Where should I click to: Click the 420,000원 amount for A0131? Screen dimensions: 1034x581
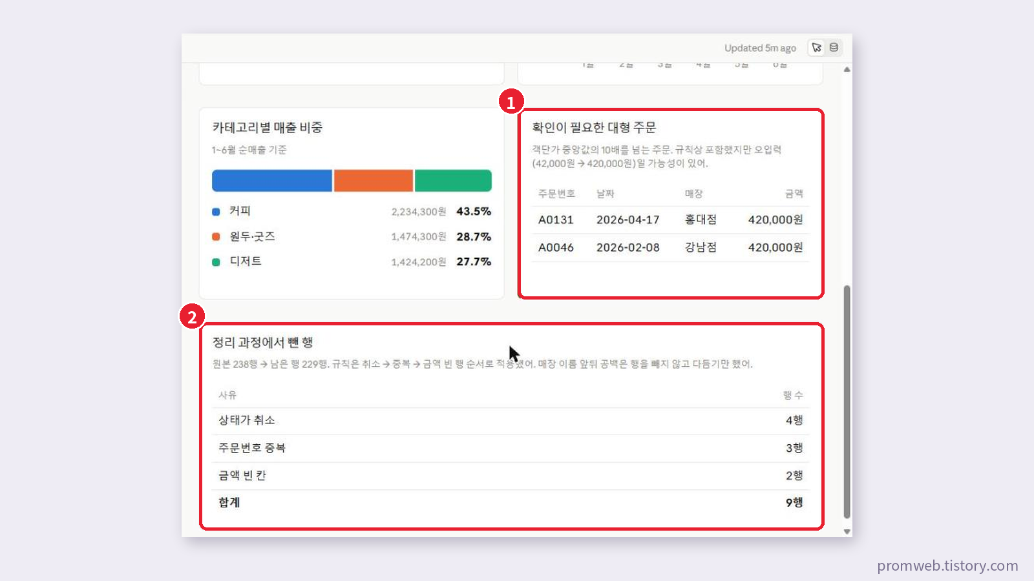pyautogui.click(x=775, y=219)
